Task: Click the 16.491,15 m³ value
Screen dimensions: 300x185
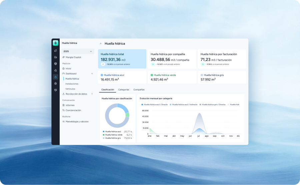Action: coord(110,79)
